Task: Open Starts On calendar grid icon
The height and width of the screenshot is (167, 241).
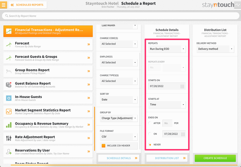Action: click(182, 86)
